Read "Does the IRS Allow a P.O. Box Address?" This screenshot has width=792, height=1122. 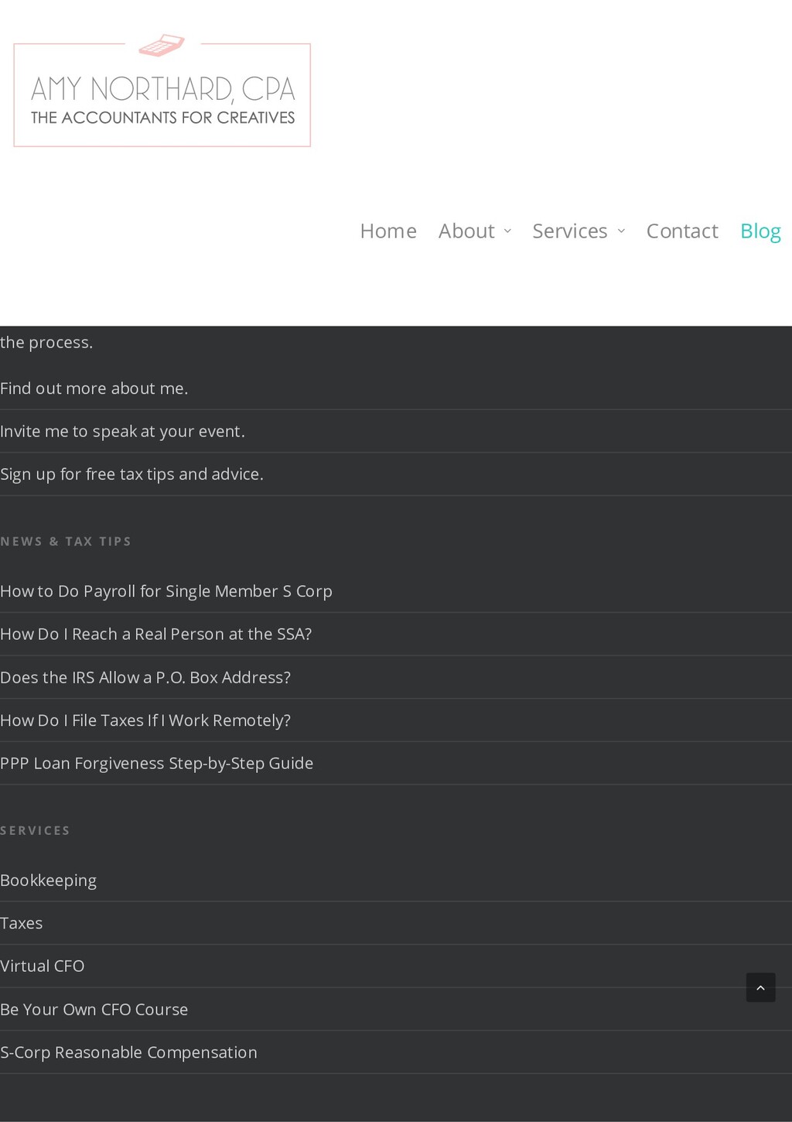click(x=145, y=677)
